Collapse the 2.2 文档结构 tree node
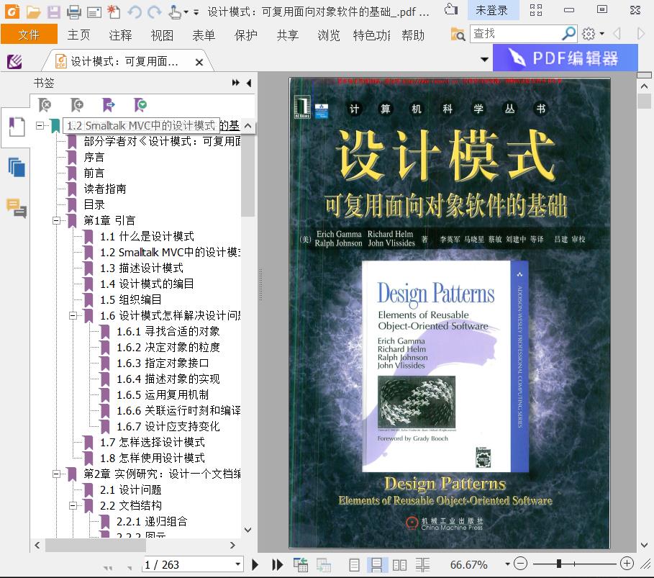Screen dimensions: 654x578 point(73,505)
